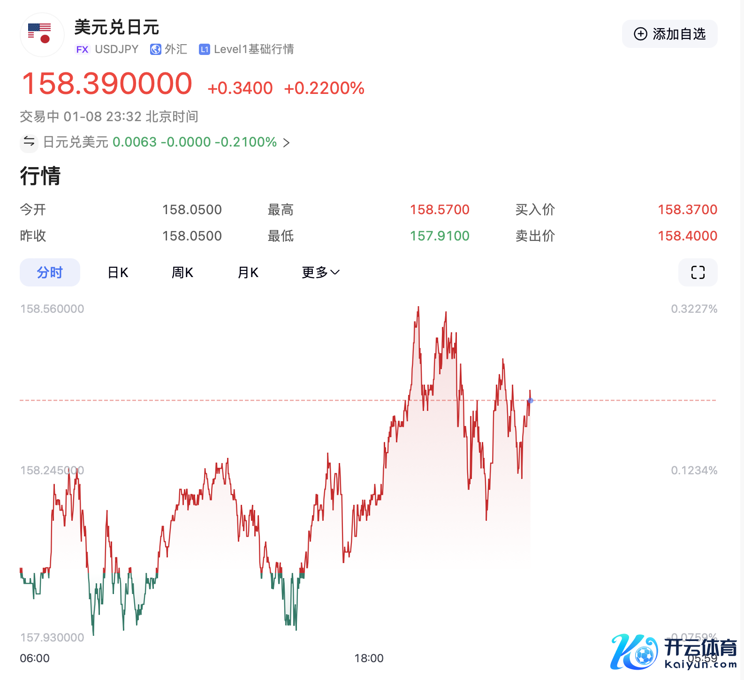Screen dimensions: 744x680
Task: Switch to the 周K weekly chart tab
Action: (182, 272)
